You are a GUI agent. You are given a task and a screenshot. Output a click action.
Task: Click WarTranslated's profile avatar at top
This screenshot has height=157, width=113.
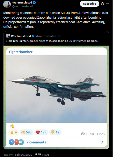(7, 4)
